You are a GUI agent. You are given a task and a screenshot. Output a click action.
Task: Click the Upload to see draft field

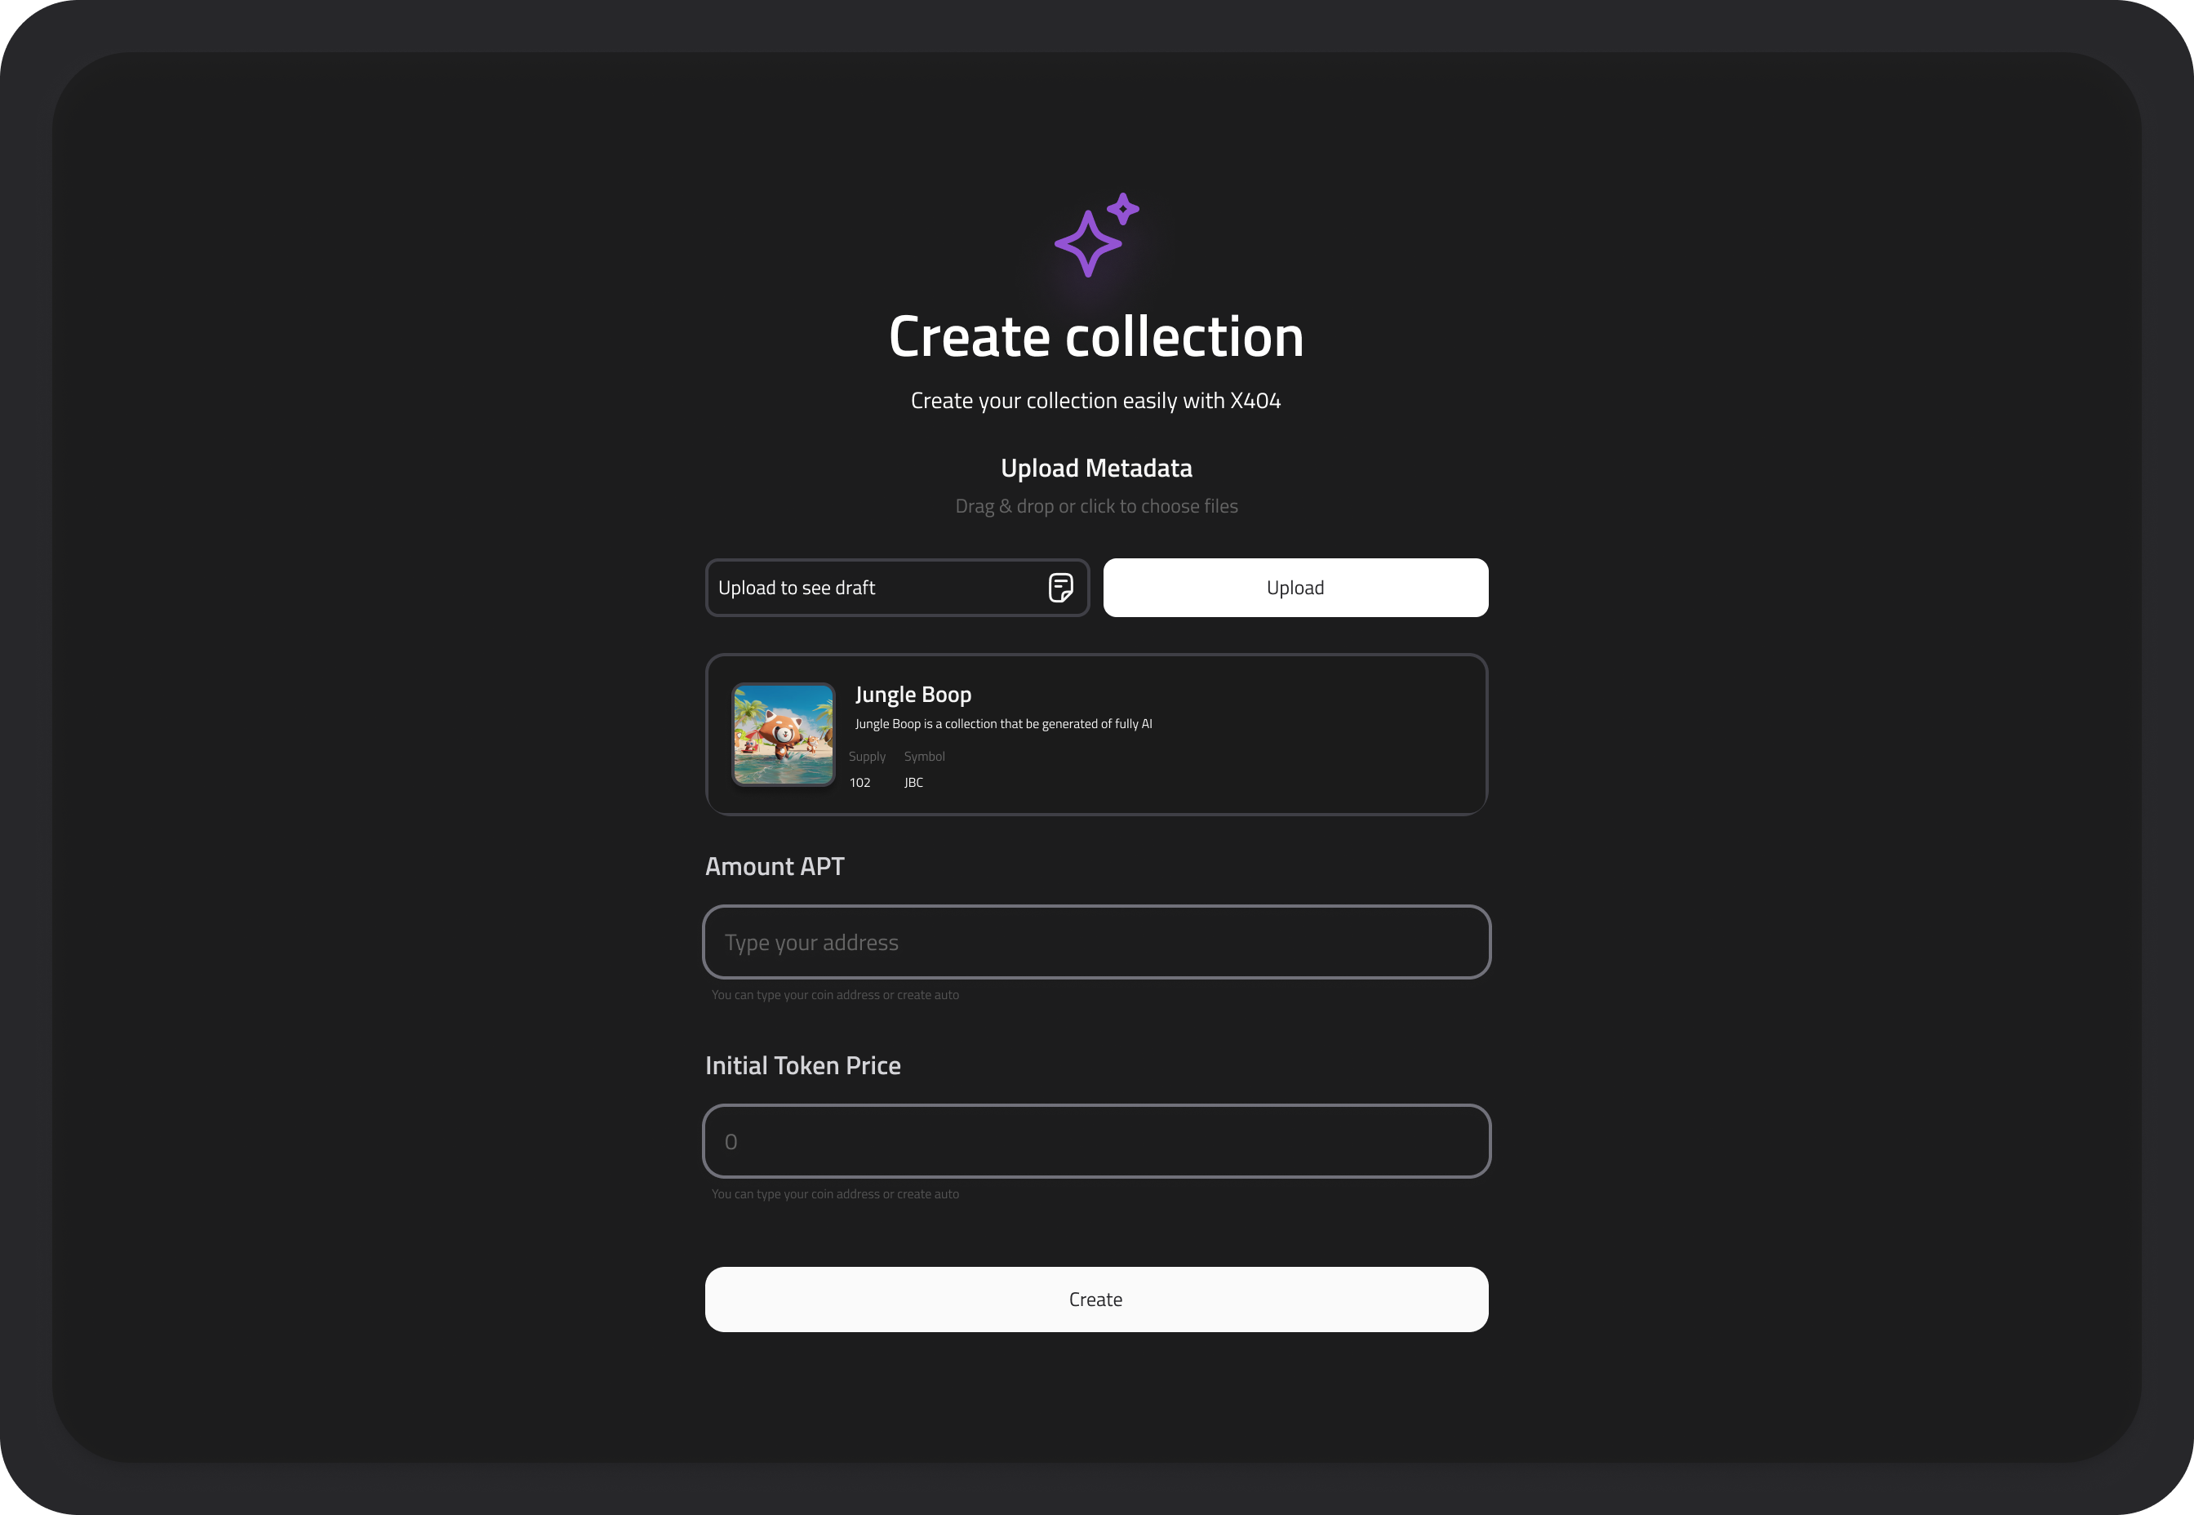click(897, 588)
